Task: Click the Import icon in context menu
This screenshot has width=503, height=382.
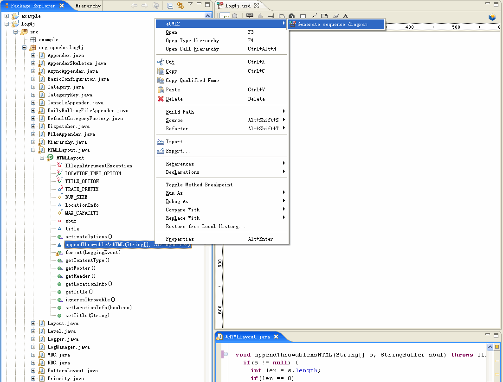Action: coord(161,141)
